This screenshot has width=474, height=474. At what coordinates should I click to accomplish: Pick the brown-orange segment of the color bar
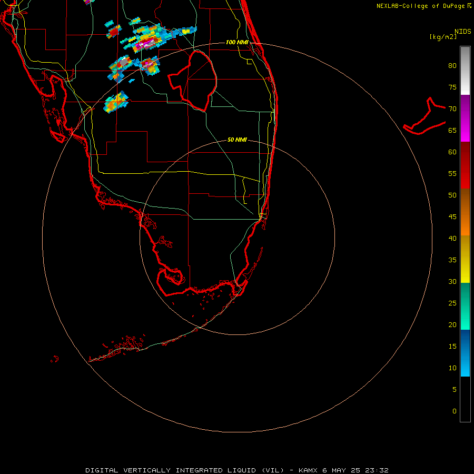[465, 212]
